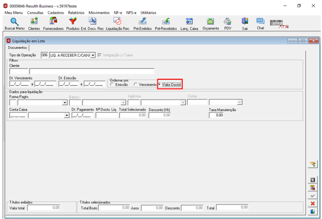Screen dimensions: 322x219
Task: Open the Movimentos menu
Action: [99, 13]
